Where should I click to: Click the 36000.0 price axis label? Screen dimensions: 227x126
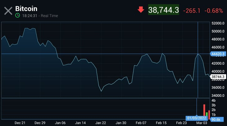[218, 87]
